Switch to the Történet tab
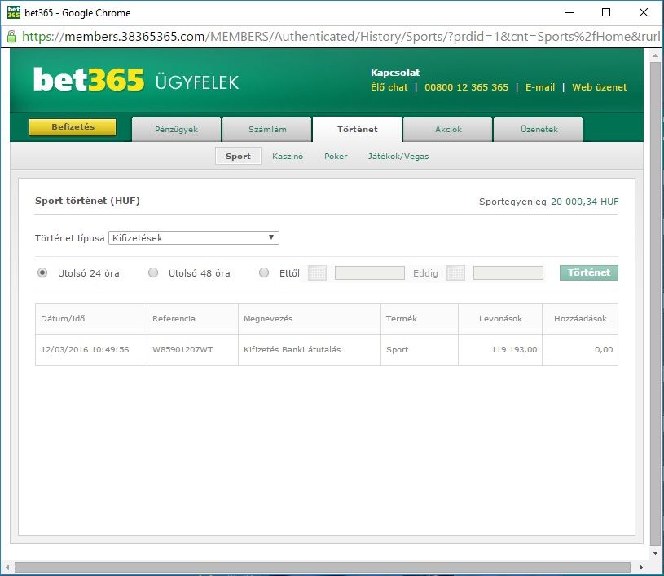Viewport: 664px width, 576px height. (358, 130)
